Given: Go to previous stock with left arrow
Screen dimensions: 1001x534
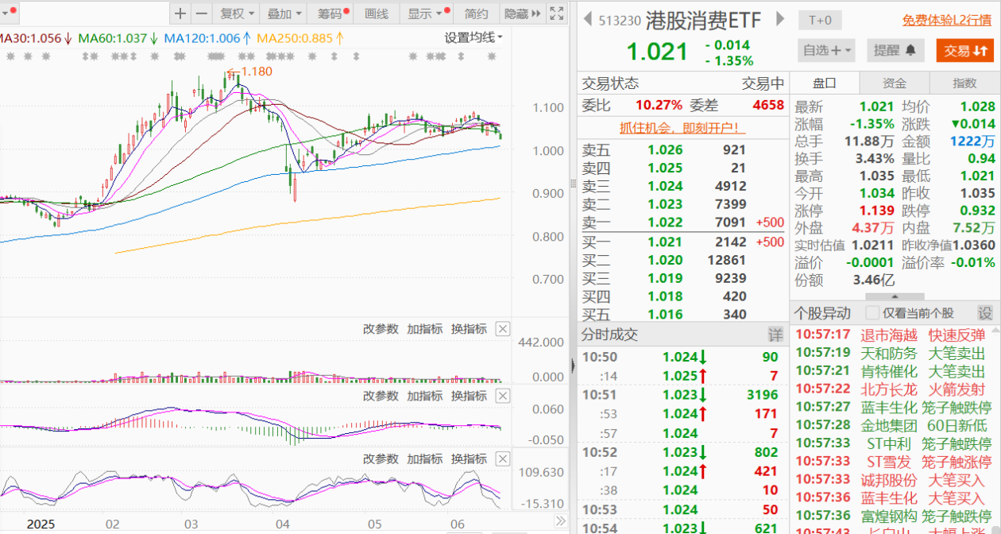Looking at the screenshot, I should point(588,19).
